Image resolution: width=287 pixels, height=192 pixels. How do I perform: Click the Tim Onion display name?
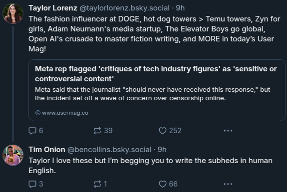(x=47, y=150)
